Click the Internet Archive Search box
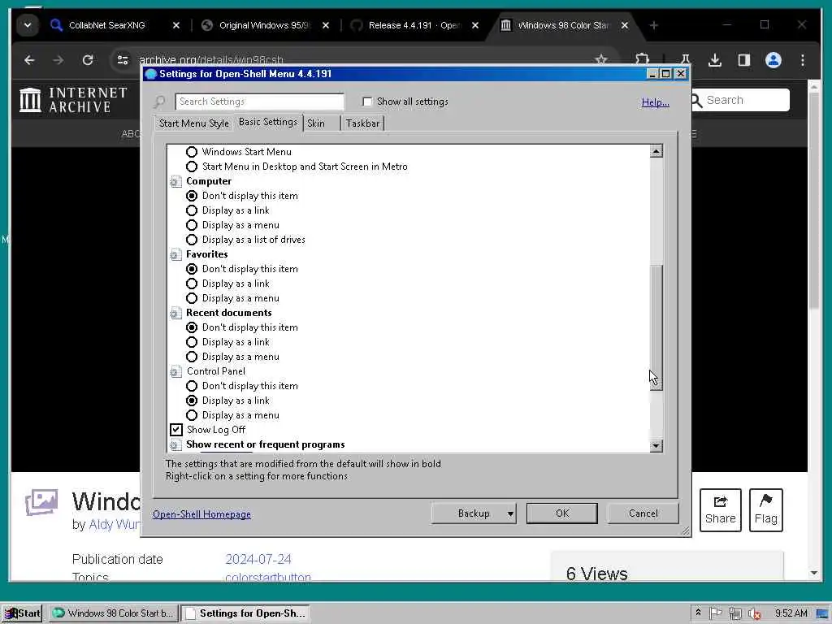 [739, 100]
